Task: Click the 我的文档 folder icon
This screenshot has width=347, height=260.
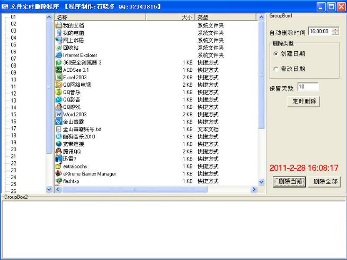Action: click(59, 25)
